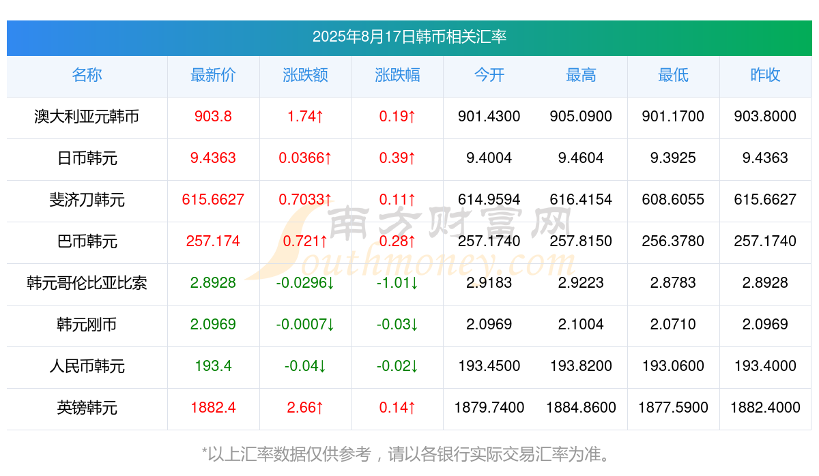Click change percent 0.14↑
This screenshot has width=819, height=476.
[397, 408]
